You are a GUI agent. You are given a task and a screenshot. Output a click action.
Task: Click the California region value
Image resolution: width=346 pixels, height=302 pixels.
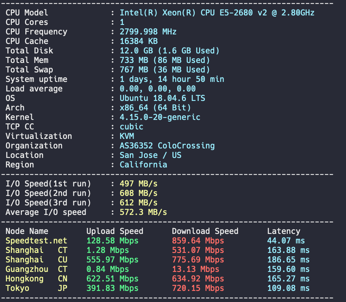tap(143, 165)
